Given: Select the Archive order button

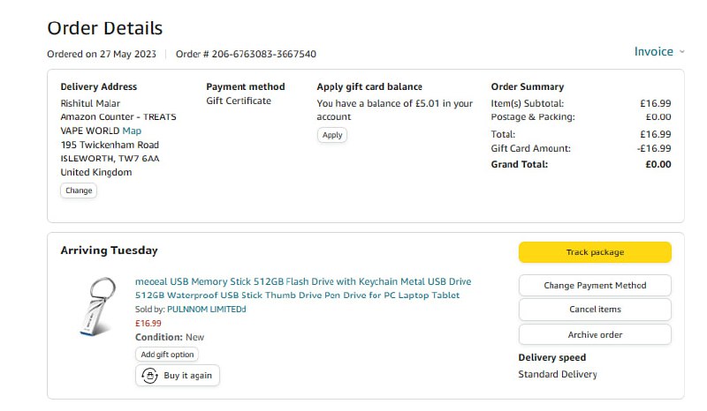Looking at the screenshot, I should click(595, 335).
